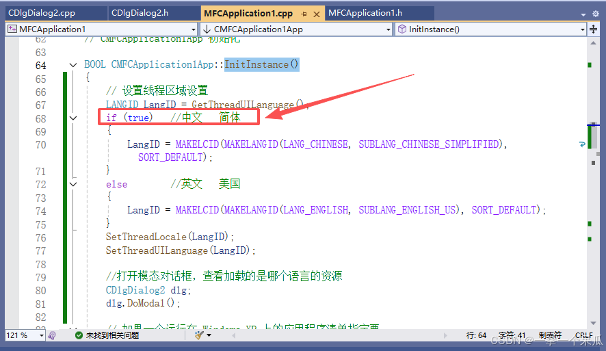Split the editor window with the splitter icon
606x351 pixels.
(593, 29)
